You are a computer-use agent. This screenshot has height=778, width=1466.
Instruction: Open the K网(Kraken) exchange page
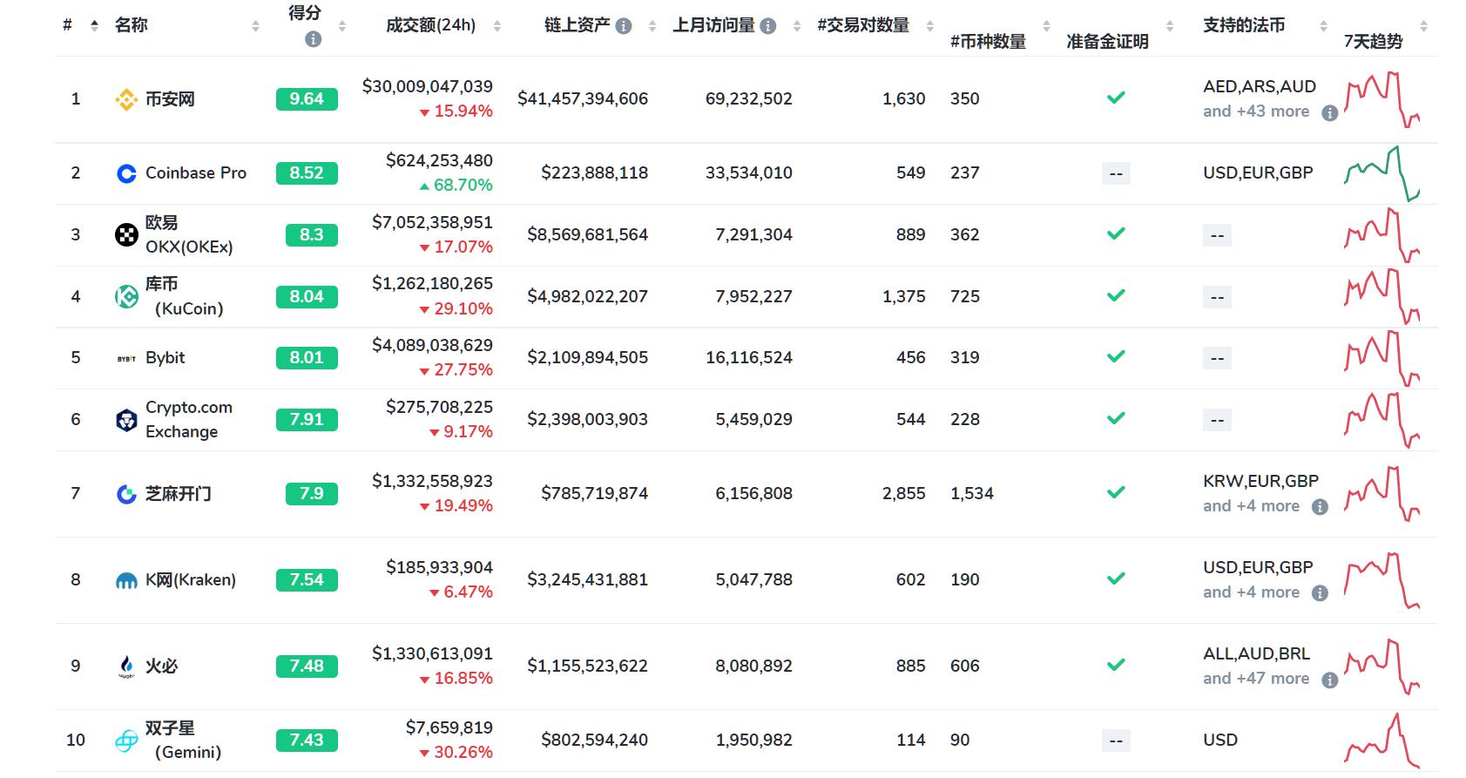pyautogui.click(x=191, y=580)
